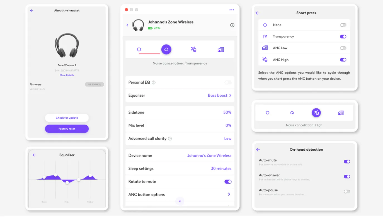Click the back arrow in Equalizer panel

click(34, 155)
